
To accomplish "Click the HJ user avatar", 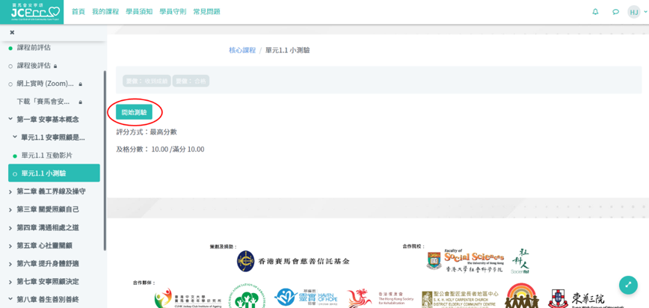I will coord(633,12).
